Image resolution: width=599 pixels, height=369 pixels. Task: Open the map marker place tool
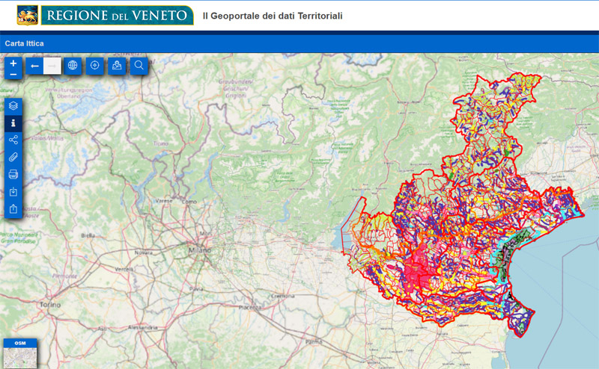[117, 66]
